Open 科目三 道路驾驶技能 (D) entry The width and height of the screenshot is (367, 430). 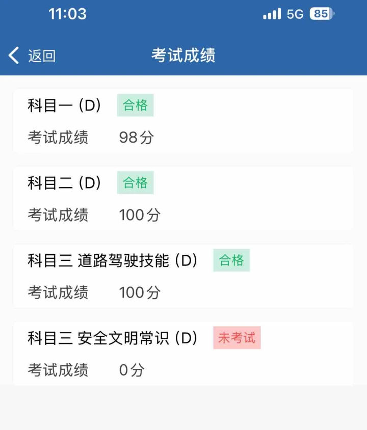tap(183, 276)
